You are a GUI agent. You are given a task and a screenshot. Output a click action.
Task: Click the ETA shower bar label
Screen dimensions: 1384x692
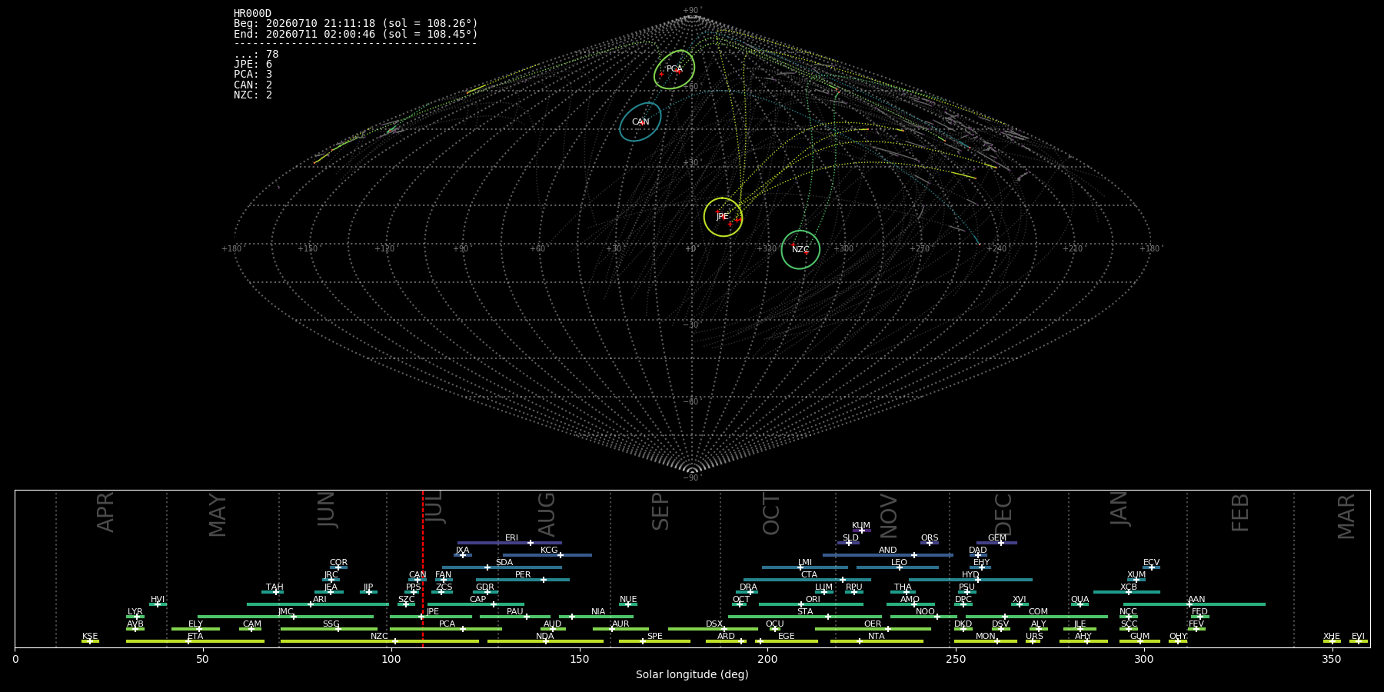point(195,637)
